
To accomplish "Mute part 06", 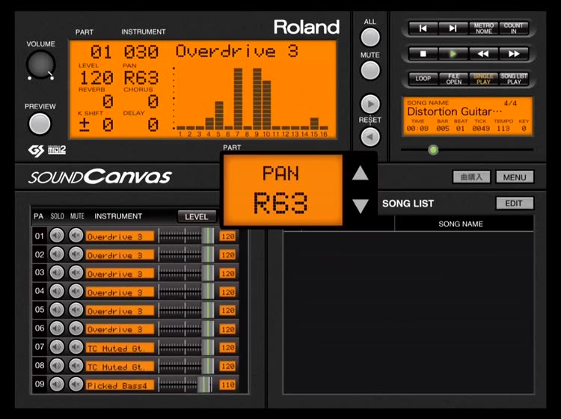I will [76, 328].
